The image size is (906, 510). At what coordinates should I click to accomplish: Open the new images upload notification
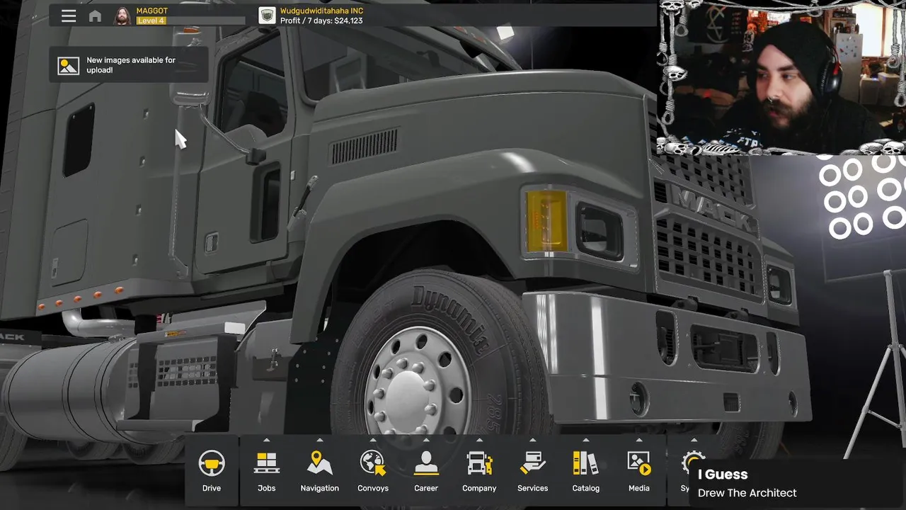pos(129,65)
